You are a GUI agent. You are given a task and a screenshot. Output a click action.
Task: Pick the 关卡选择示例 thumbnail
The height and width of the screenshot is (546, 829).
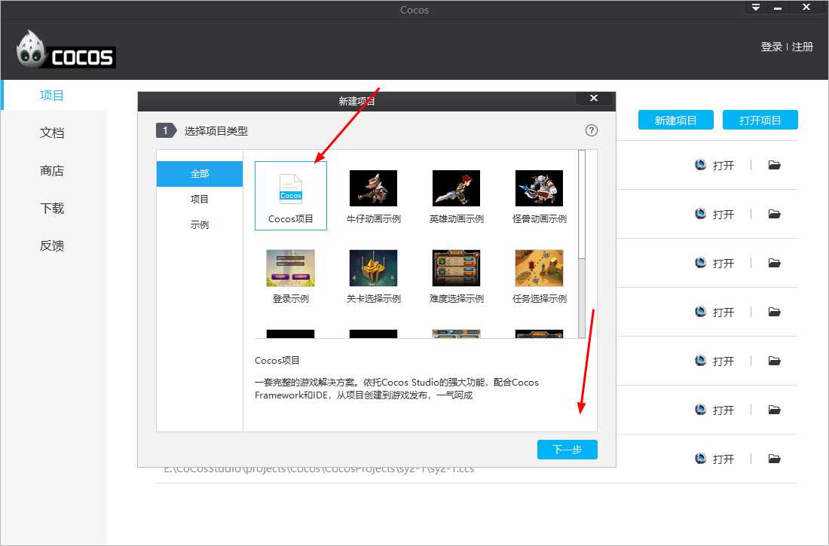(373, 268)
